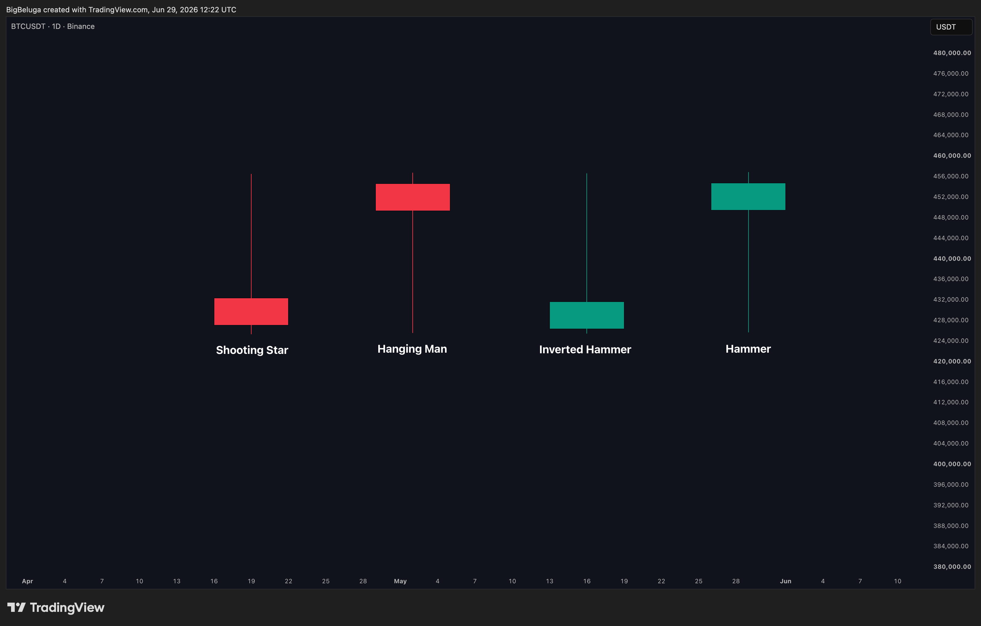Image resolution: width=981 pixels, height=626 pixels.
Task: Click the 472,000.00 price label
Action: 951,94
